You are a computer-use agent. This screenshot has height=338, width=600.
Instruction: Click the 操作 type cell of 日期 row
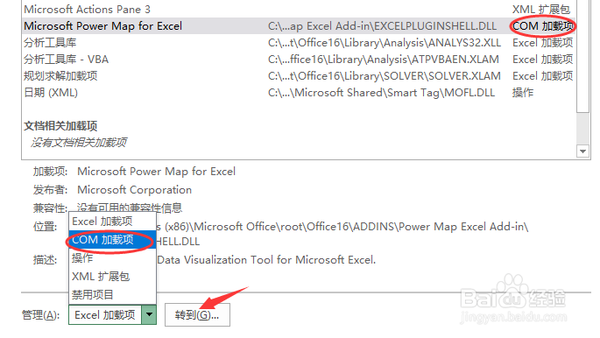pos(523,93)
